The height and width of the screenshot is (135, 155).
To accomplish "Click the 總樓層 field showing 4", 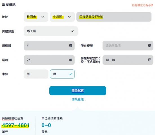I will pyautogui.click(x=49, y=46).
